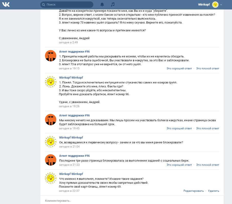The height and width of the screenshot is (204, 232).
Task: Click agent avatar beside the 19:45 reply
Action: tap(51, 120)
